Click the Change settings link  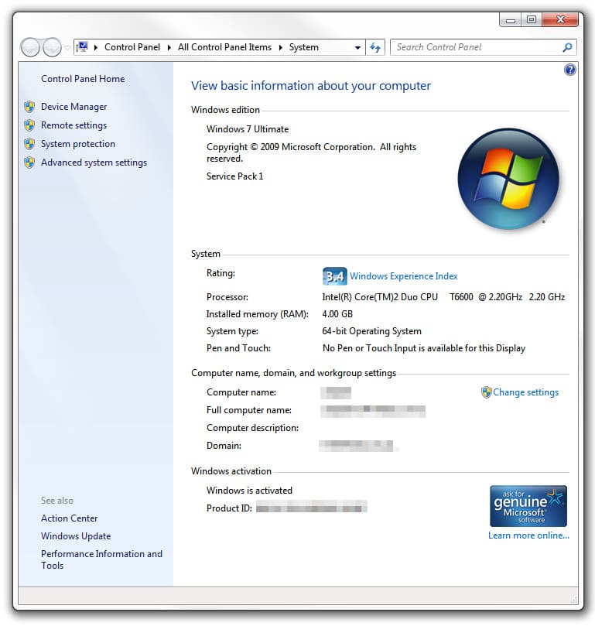coord(525,392)
